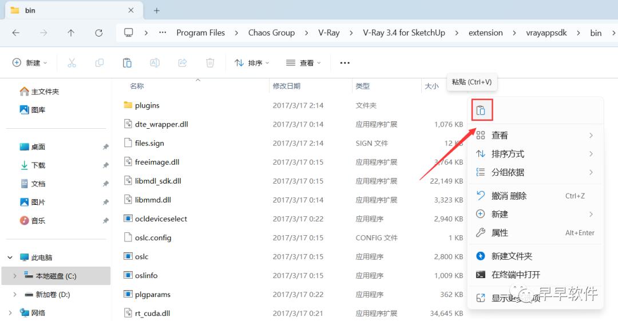Choose 新建文件夹 in context menu
This screenshot has height=321, width=618.
coord(535,256)
